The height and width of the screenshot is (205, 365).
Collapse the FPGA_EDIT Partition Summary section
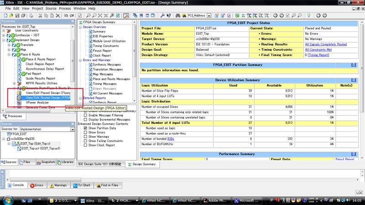(x=354, y=65)
